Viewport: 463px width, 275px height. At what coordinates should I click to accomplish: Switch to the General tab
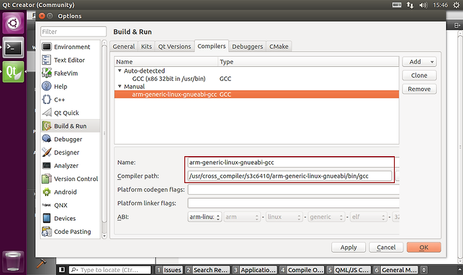tap(123, 47)
